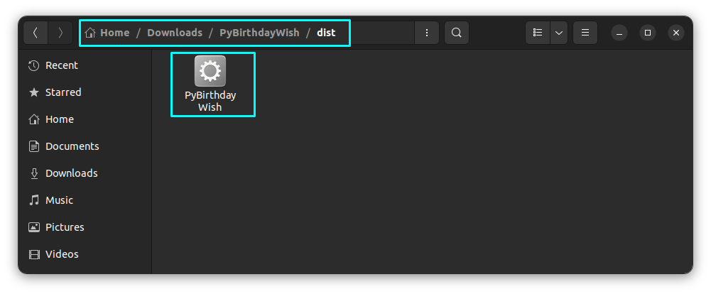
Task: Open Recent in the sidebar
Action: pyautogui.click(x=61, y=65)
